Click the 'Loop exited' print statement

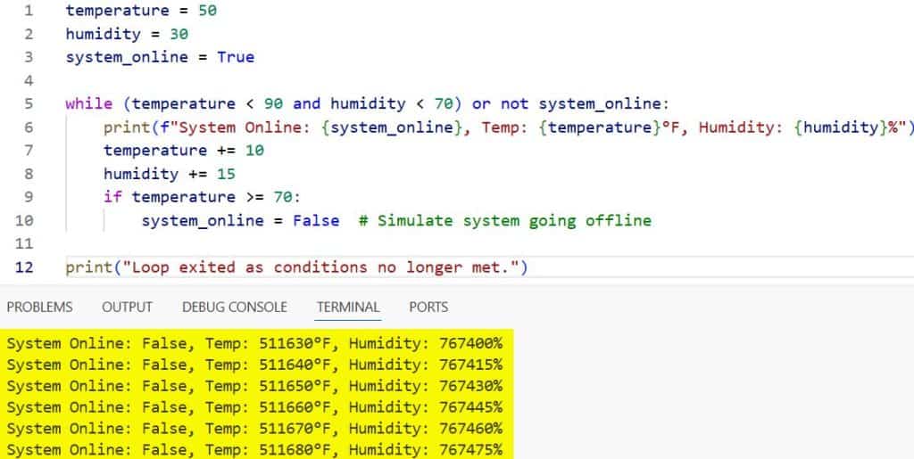point(297,267)
